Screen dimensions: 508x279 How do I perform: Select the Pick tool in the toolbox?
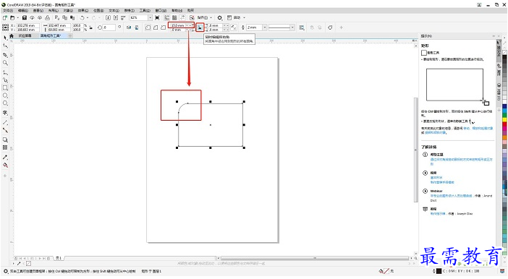point(5,38)
